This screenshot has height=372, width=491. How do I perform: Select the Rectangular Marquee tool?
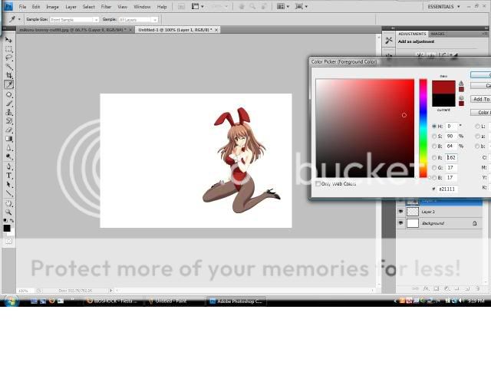pos(8,49)
